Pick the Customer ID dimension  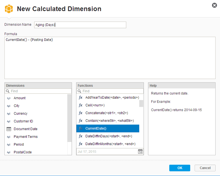click(23, 121)
